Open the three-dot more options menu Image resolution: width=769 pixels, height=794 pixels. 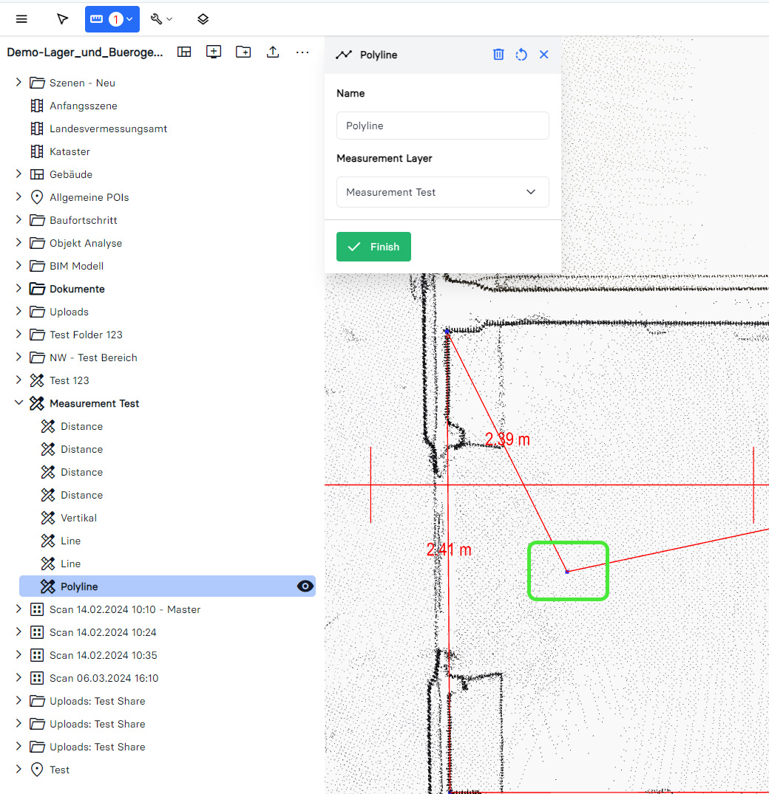tap(302, 52)
